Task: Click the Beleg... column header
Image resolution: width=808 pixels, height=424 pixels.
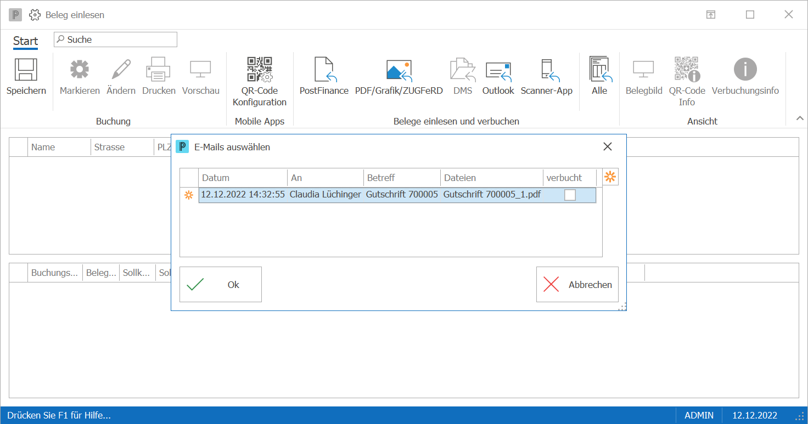Action: click(101, 273)
